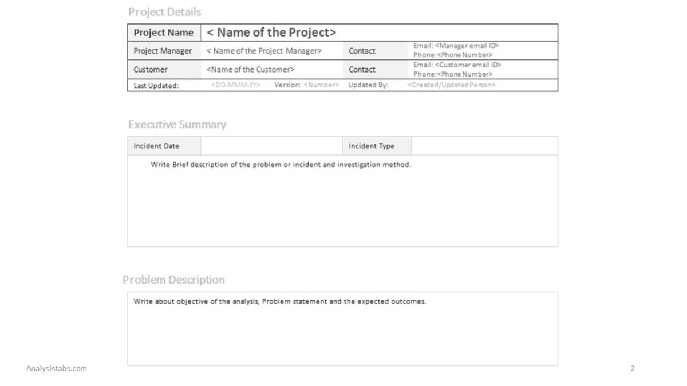687x386 pixels.
Task: Select the Problem Description heading
Action: 173,280
